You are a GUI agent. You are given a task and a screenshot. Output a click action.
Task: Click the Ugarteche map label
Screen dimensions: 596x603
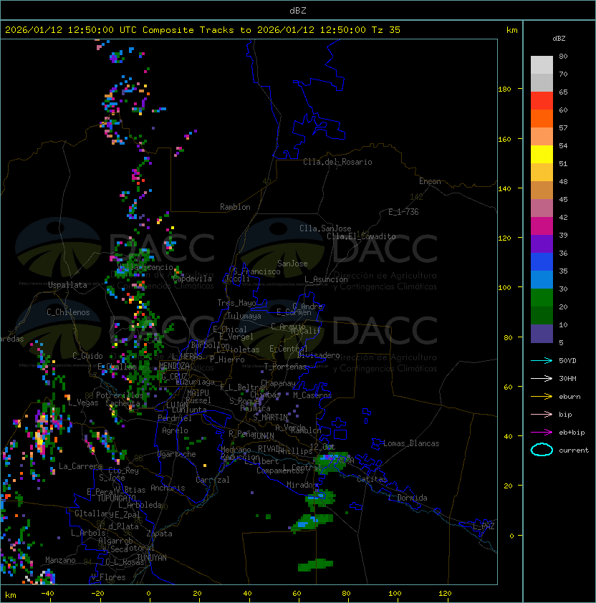pos(177,454)
